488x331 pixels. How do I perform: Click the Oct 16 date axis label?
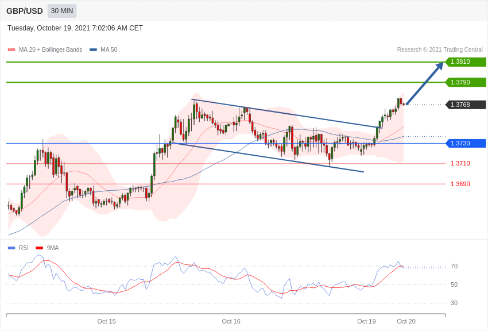pos(231,321)
